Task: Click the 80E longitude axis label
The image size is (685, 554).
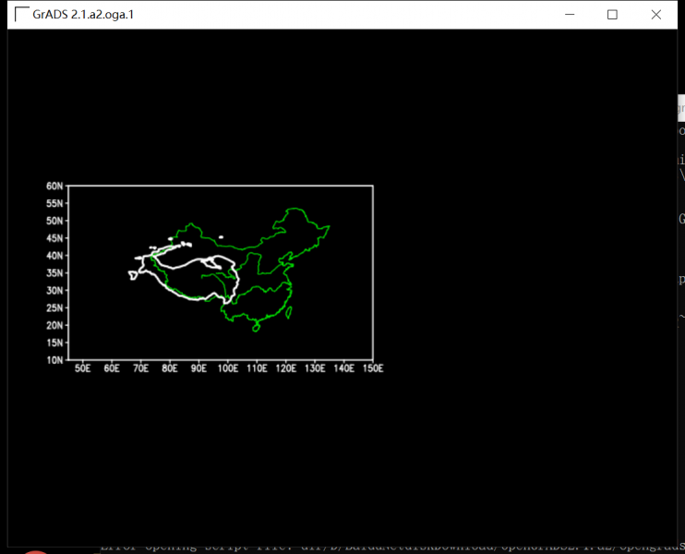Action: coord(169,369)
